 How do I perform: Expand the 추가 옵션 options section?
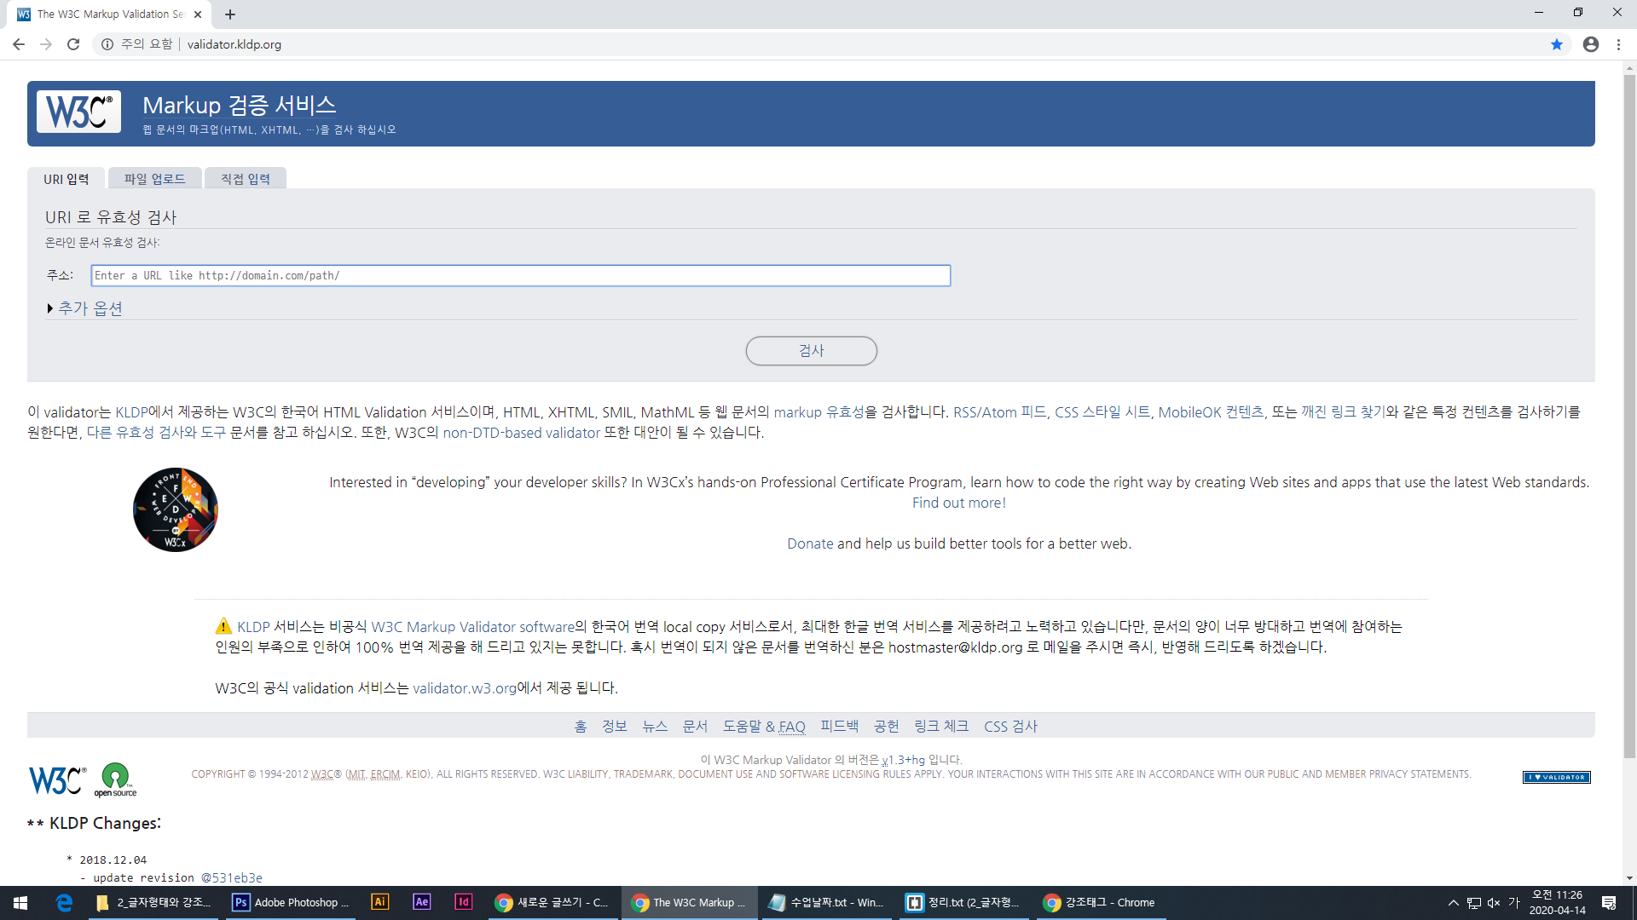90,308
